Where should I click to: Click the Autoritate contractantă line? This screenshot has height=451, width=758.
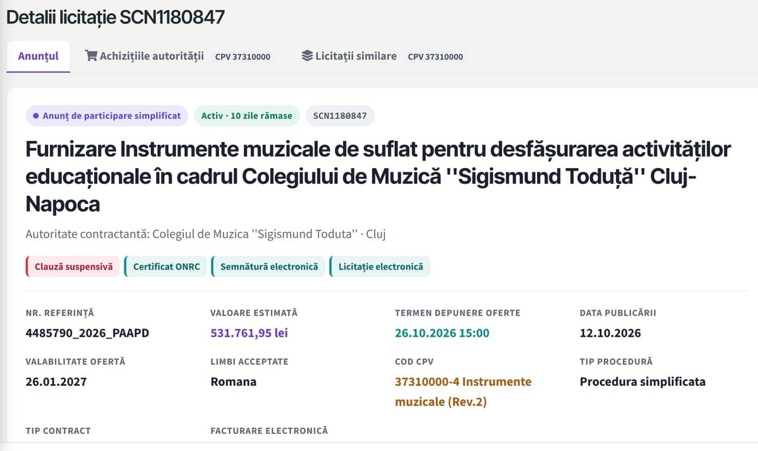(206, 234)
